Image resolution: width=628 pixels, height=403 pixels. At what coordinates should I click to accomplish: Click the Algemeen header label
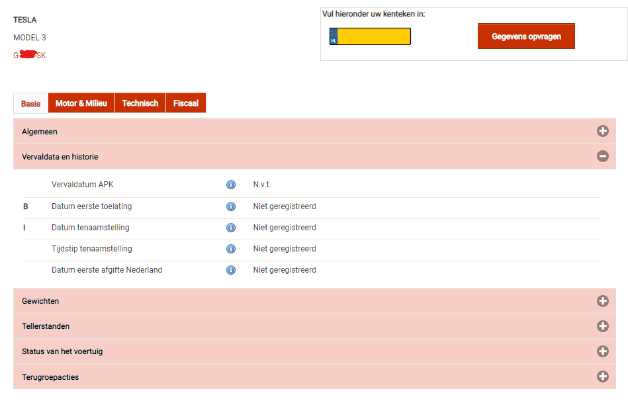pos(40,132)
